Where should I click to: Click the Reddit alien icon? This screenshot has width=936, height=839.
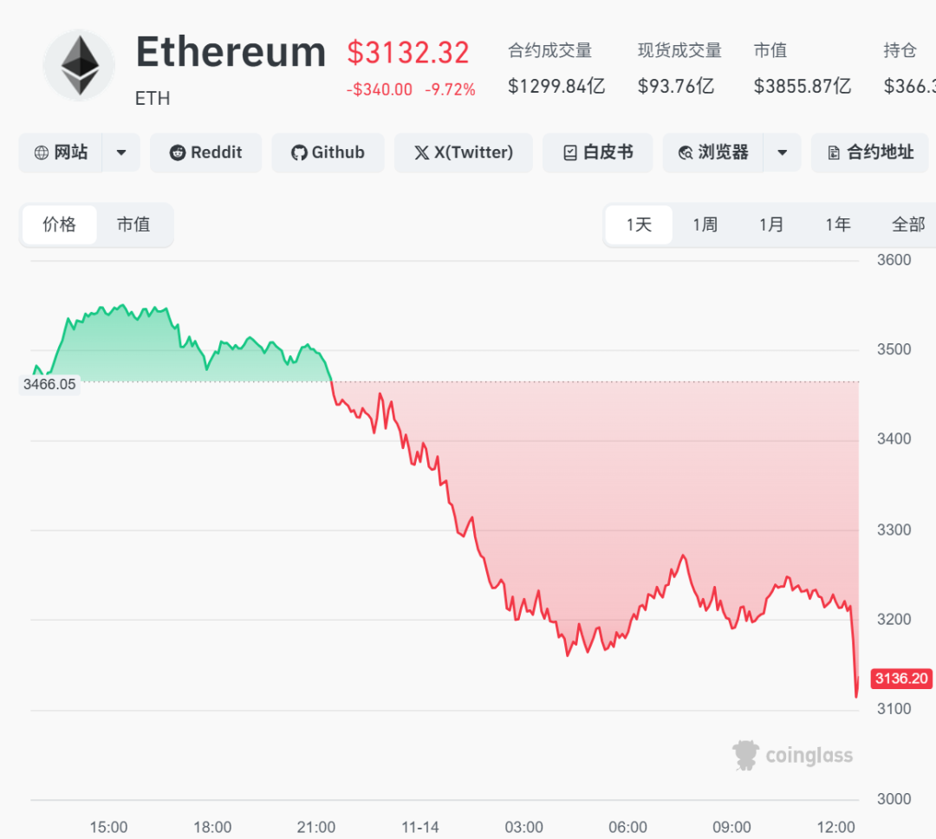pos(178,153)
